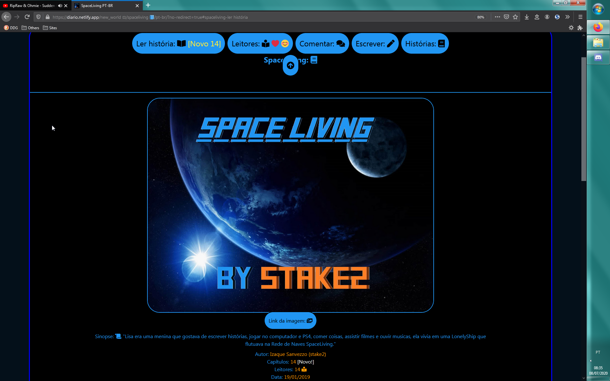Click the Pocket save icon

[x=506, y=17]
